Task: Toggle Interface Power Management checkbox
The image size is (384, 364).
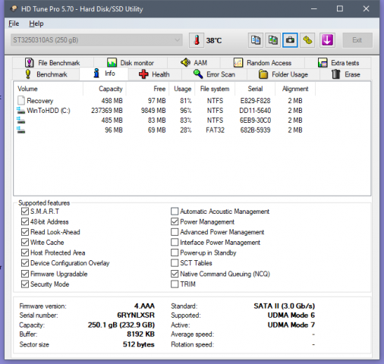Action: pos(175,243)
